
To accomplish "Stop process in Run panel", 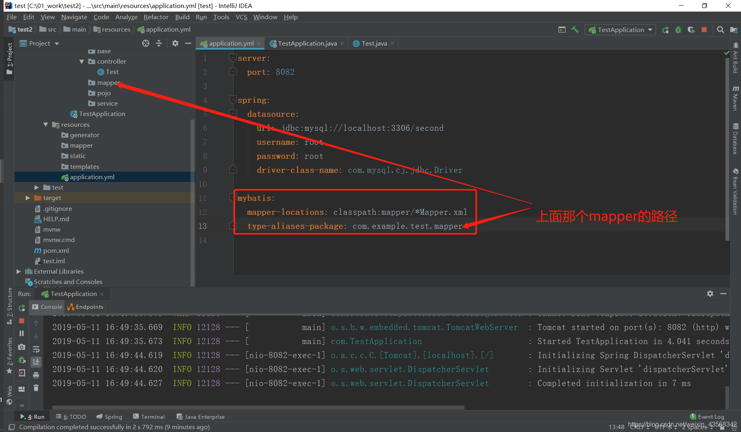I will pyautogui.click(x=22, y=321).
